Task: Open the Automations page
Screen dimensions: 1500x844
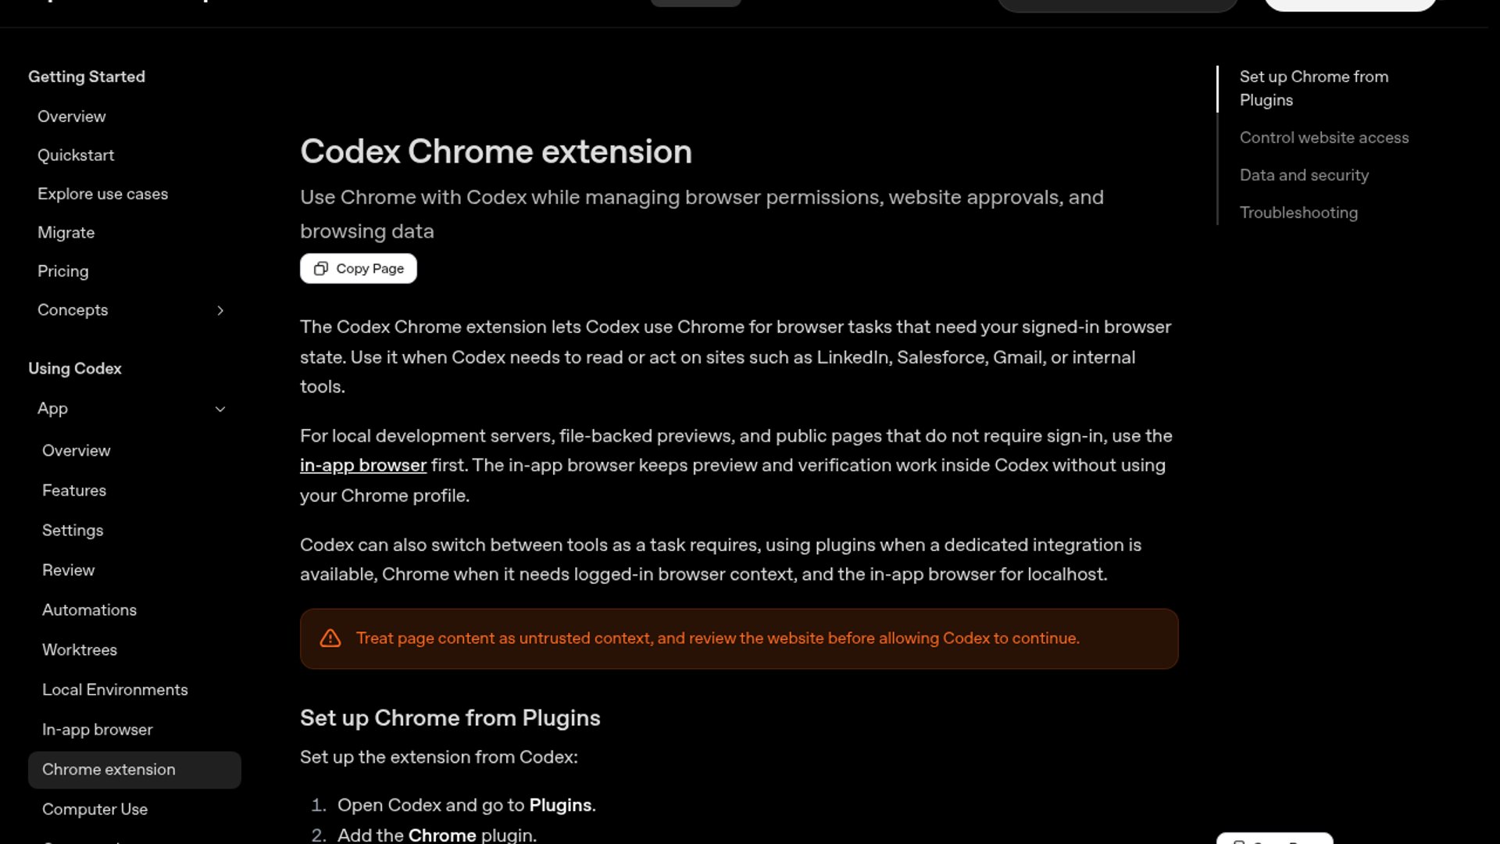Action: [x=89, y=610]
